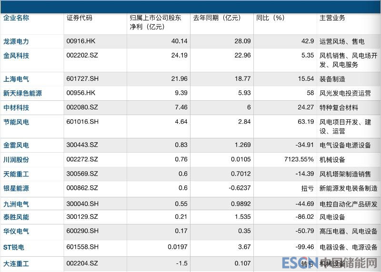Click the 节能风电 company name
Image resolution: width=381 pixels, height=272 pixels.
pyautogui.click(x=16, y=122)
